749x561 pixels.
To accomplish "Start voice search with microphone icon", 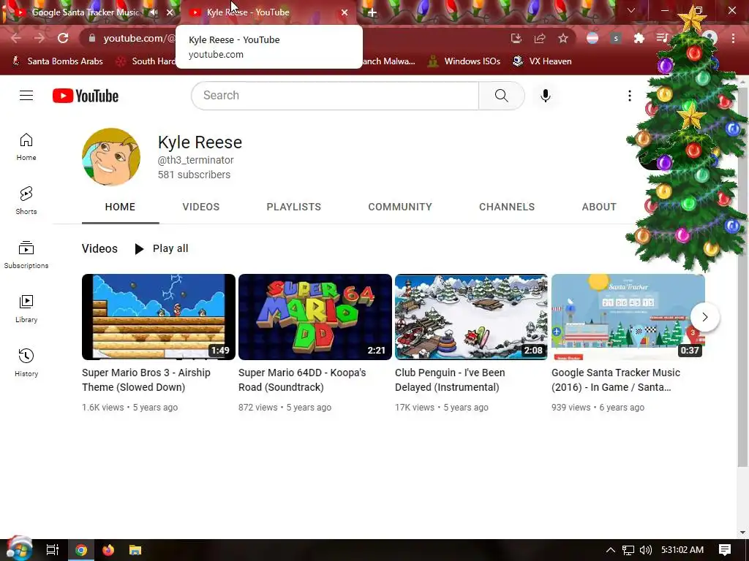I will (x=546, y=96).
